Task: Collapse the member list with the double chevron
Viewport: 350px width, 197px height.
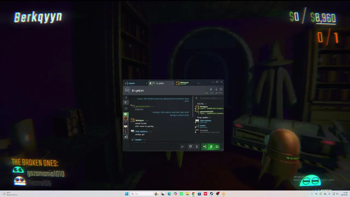Action: (x=196, y=98)
